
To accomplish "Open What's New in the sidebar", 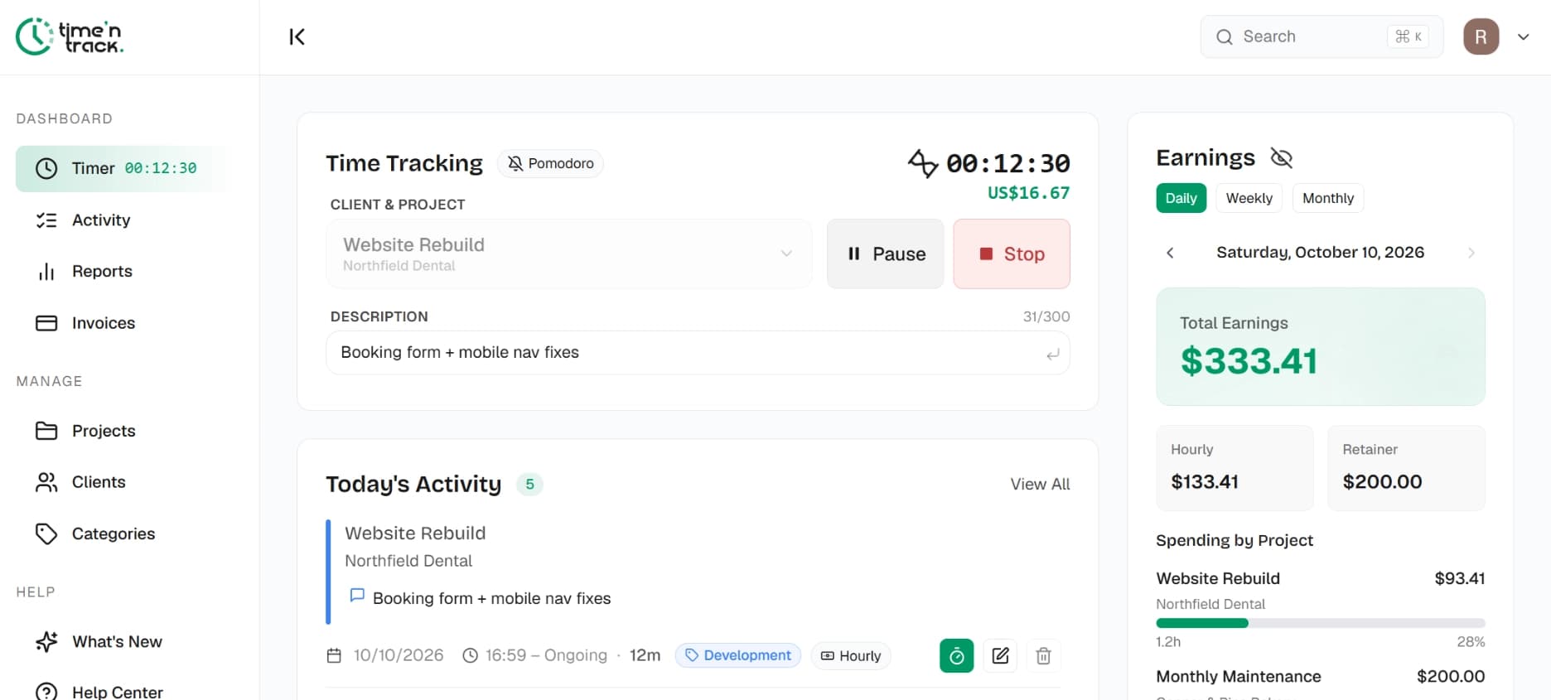I will pos(121,642).
